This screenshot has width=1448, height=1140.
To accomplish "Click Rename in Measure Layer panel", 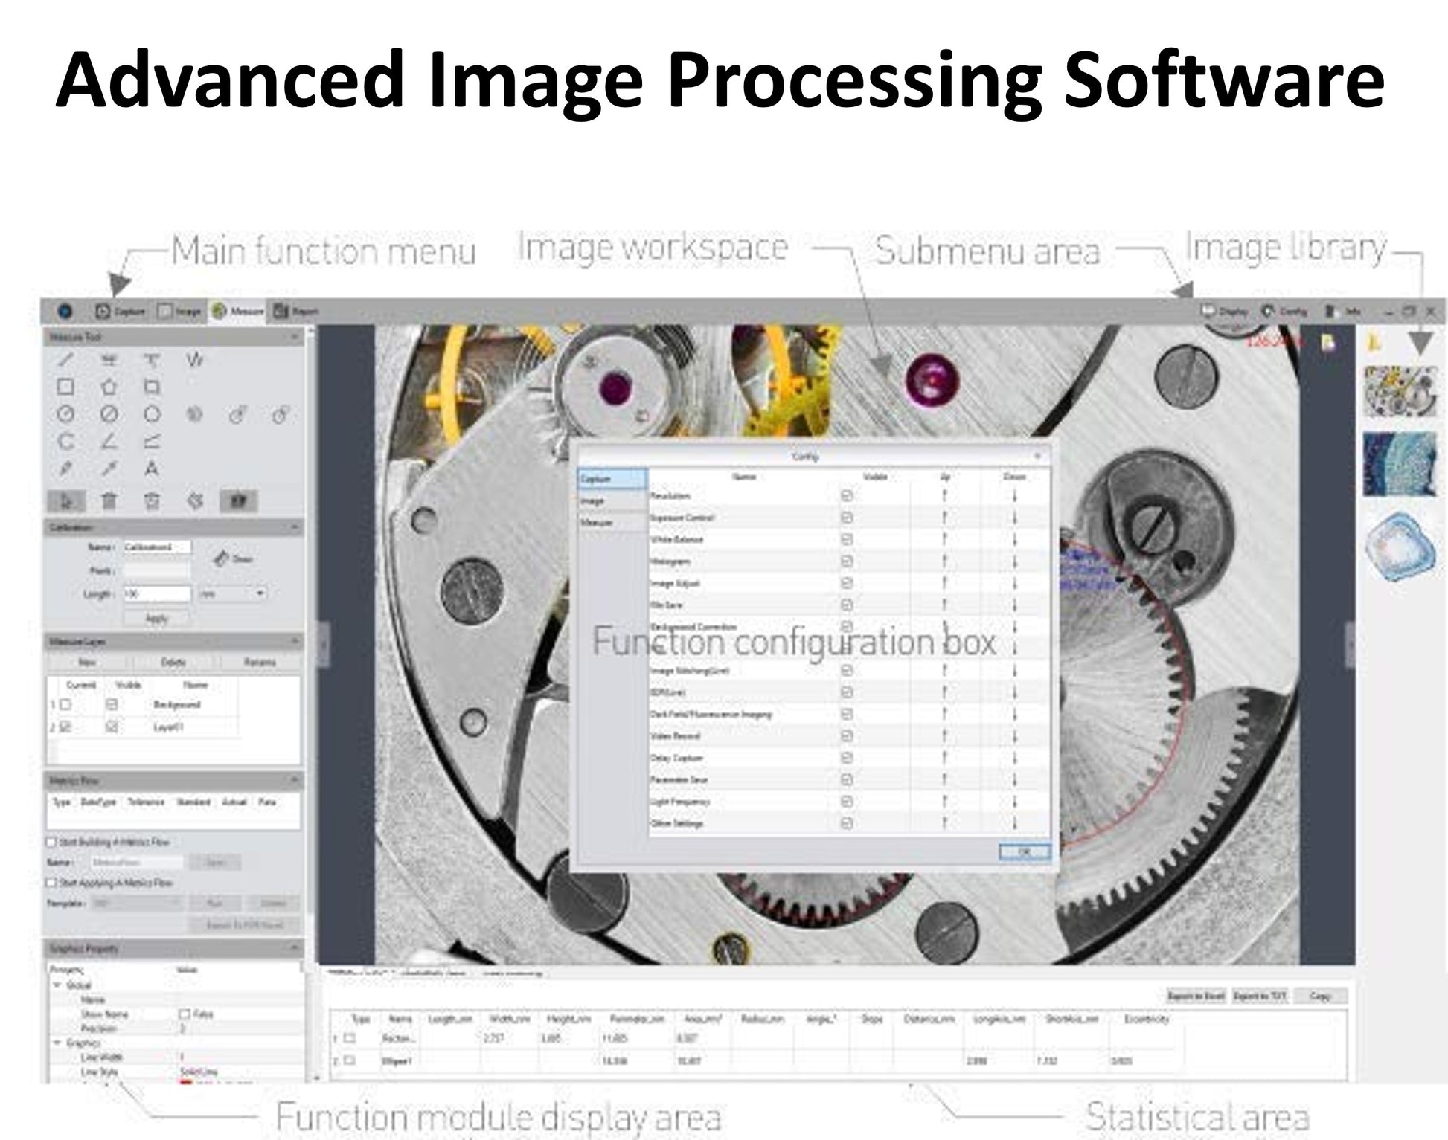I will pyautogui.click(x=260, y=662).
